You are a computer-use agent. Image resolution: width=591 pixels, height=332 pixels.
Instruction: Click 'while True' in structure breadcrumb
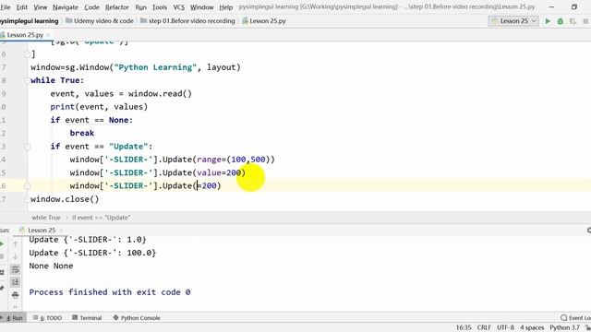[x=46, y=218]
